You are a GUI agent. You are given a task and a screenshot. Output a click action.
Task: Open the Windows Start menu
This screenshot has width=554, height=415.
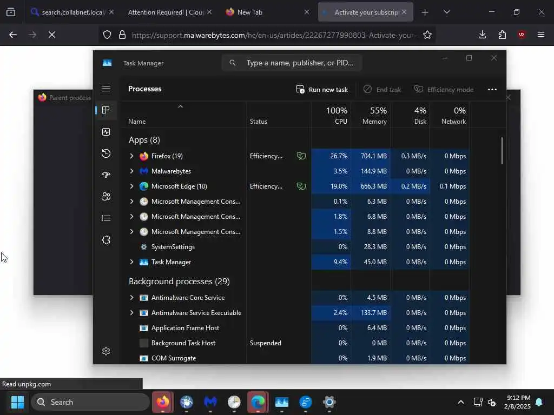click(x=17, y=402)
